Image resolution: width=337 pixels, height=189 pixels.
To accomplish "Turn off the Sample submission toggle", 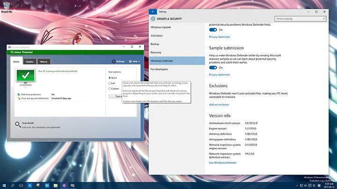I will click(213, 68).
